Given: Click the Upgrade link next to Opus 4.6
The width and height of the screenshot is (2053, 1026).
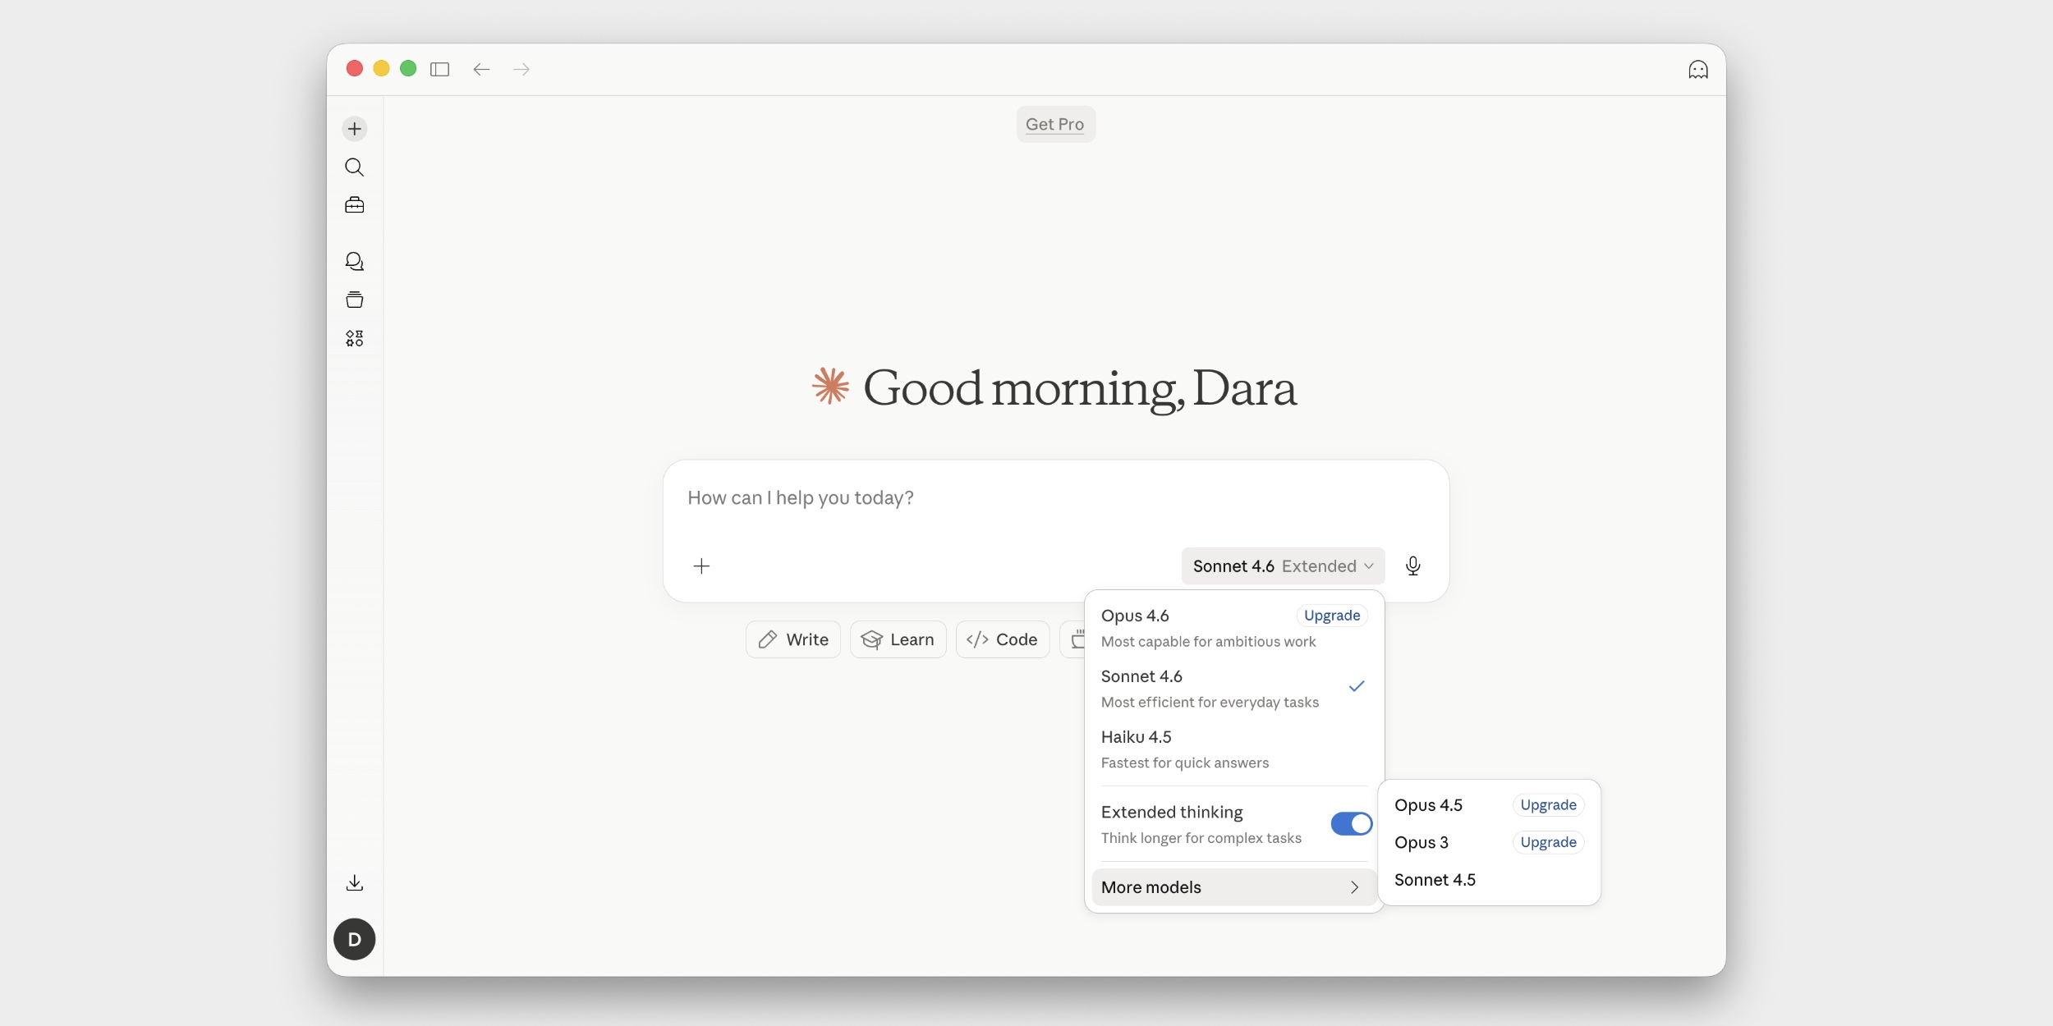Looking at the screenshot, I should (1331, 616).
